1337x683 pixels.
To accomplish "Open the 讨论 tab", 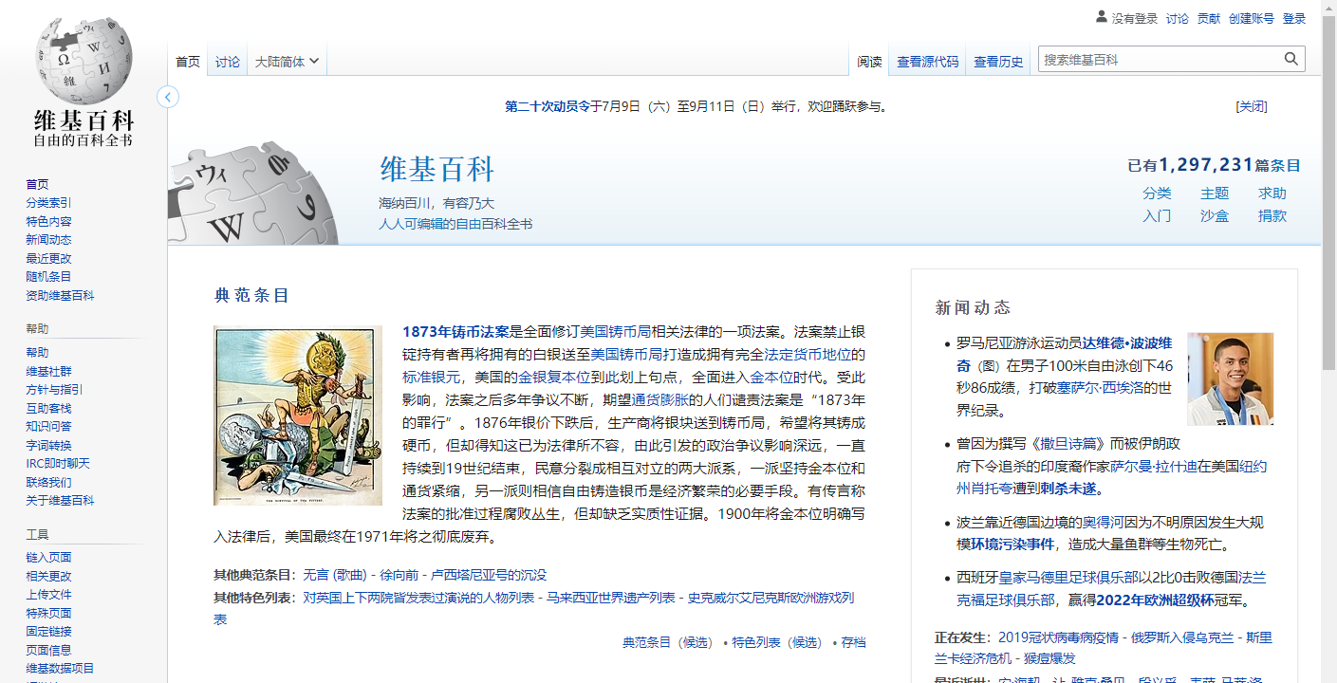I will click(x=228, y=62).
